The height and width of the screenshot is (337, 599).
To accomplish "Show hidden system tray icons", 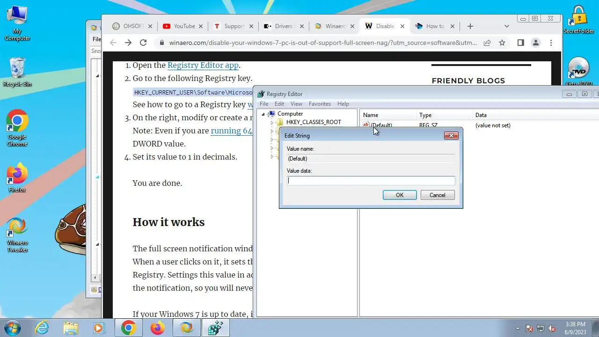I will point(518,328).
